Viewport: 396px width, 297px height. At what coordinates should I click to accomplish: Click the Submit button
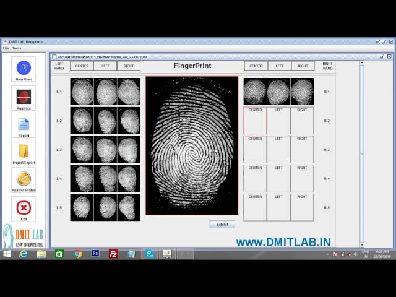pos(222,224)
